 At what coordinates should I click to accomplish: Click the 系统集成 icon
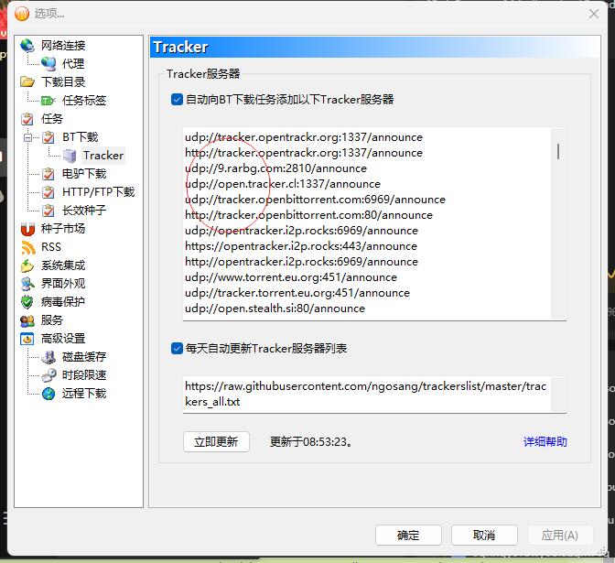click(27, 265)
